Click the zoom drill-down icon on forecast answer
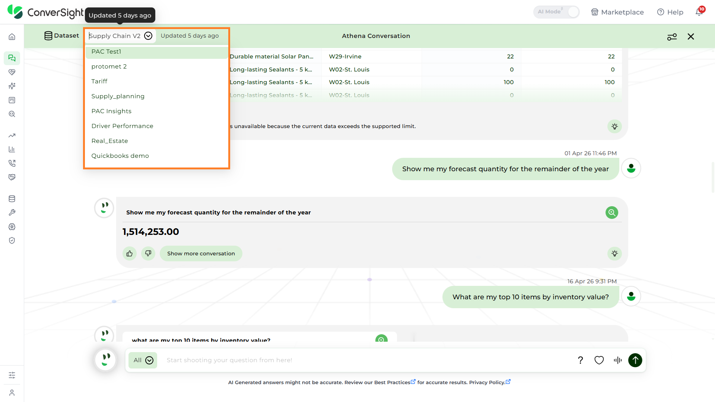The height and width of the screenshot is (402, 715). pyautogui.click(x=611, y=213)
